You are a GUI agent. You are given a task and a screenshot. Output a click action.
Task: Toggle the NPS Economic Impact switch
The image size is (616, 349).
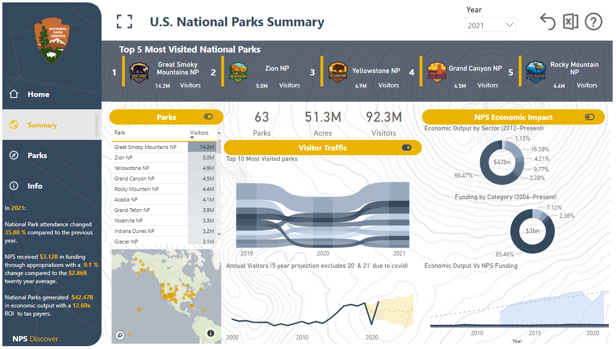pyautogui.click(x=590, y=117)
